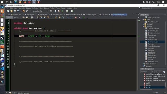The image size is (167, 94).
Task: Open the Output panel button
Action: pos(13,93)
